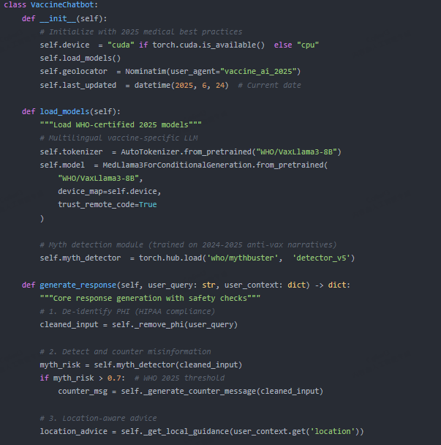441x445 pixels.
Task: Click the 'location' string key
Action: (333, 432)
